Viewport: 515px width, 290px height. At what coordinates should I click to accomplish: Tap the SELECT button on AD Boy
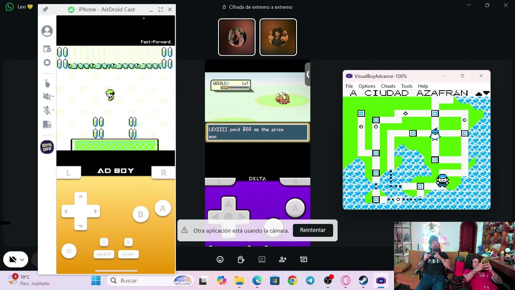[104, 254]
